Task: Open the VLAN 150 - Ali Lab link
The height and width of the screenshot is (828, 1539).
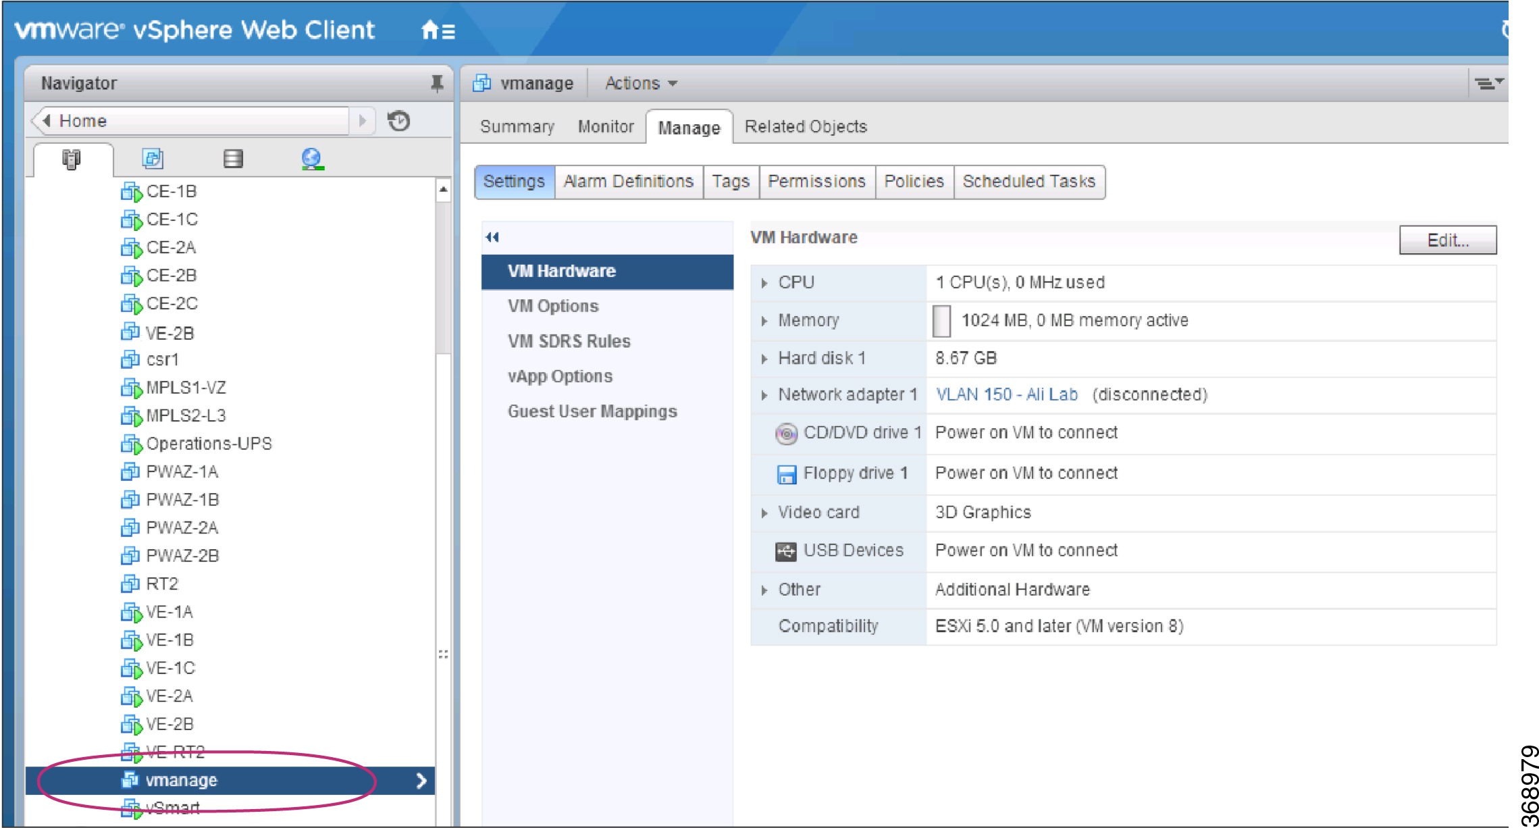Action: point(1007,394)
